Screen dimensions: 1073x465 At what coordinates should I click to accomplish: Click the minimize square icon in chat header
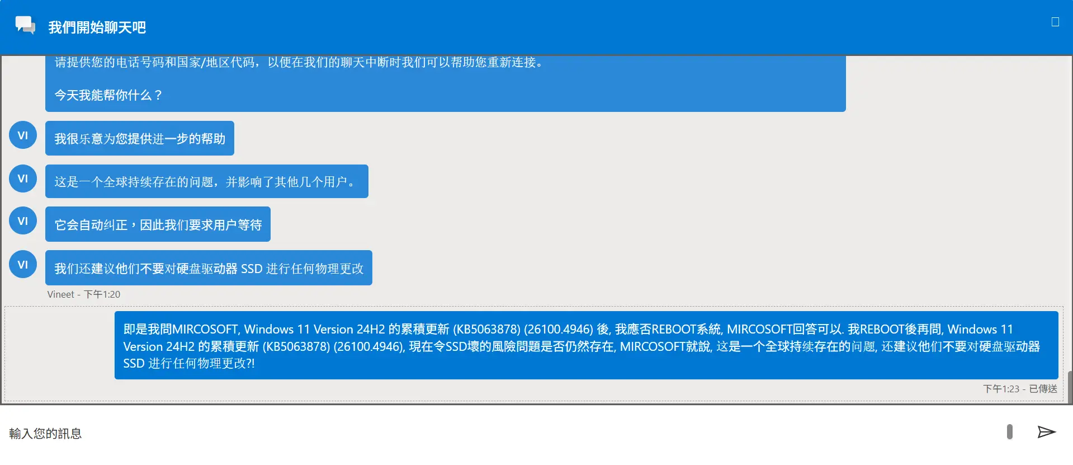point(1055,22)
